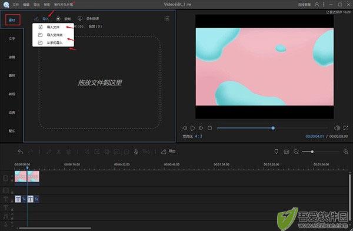This screenshot has height=231, width=353.
Task: Click the fit-to-timeline icon
Action: pyautogui.click(x=287, y=151)
